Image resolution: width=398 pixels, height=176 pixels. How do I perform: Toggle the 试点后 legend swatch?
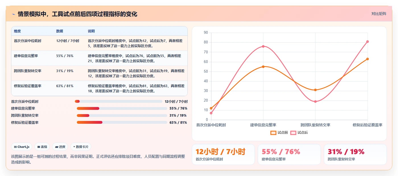click(x=293, y=133)
